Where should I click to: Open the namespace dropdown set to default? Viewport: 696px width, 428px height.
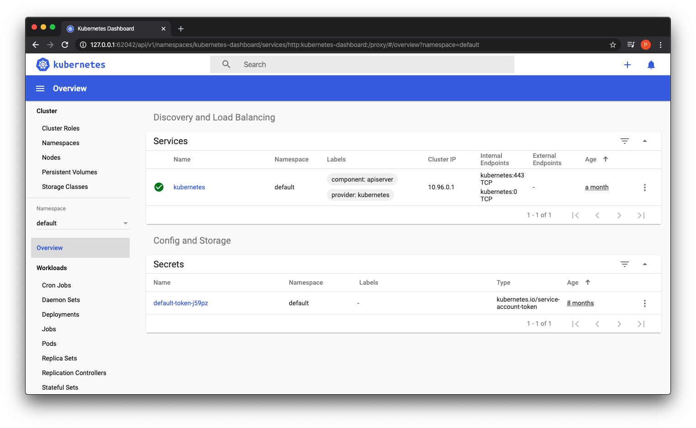82,223
